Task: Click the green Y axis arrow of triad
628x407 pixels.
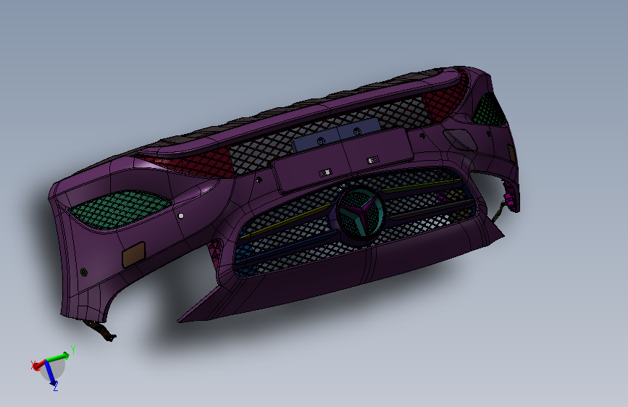Action: click(59, 356)
